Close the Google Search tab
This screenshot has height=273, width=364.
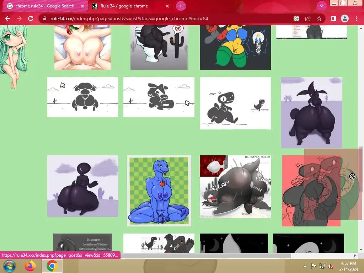coord(82,6)
